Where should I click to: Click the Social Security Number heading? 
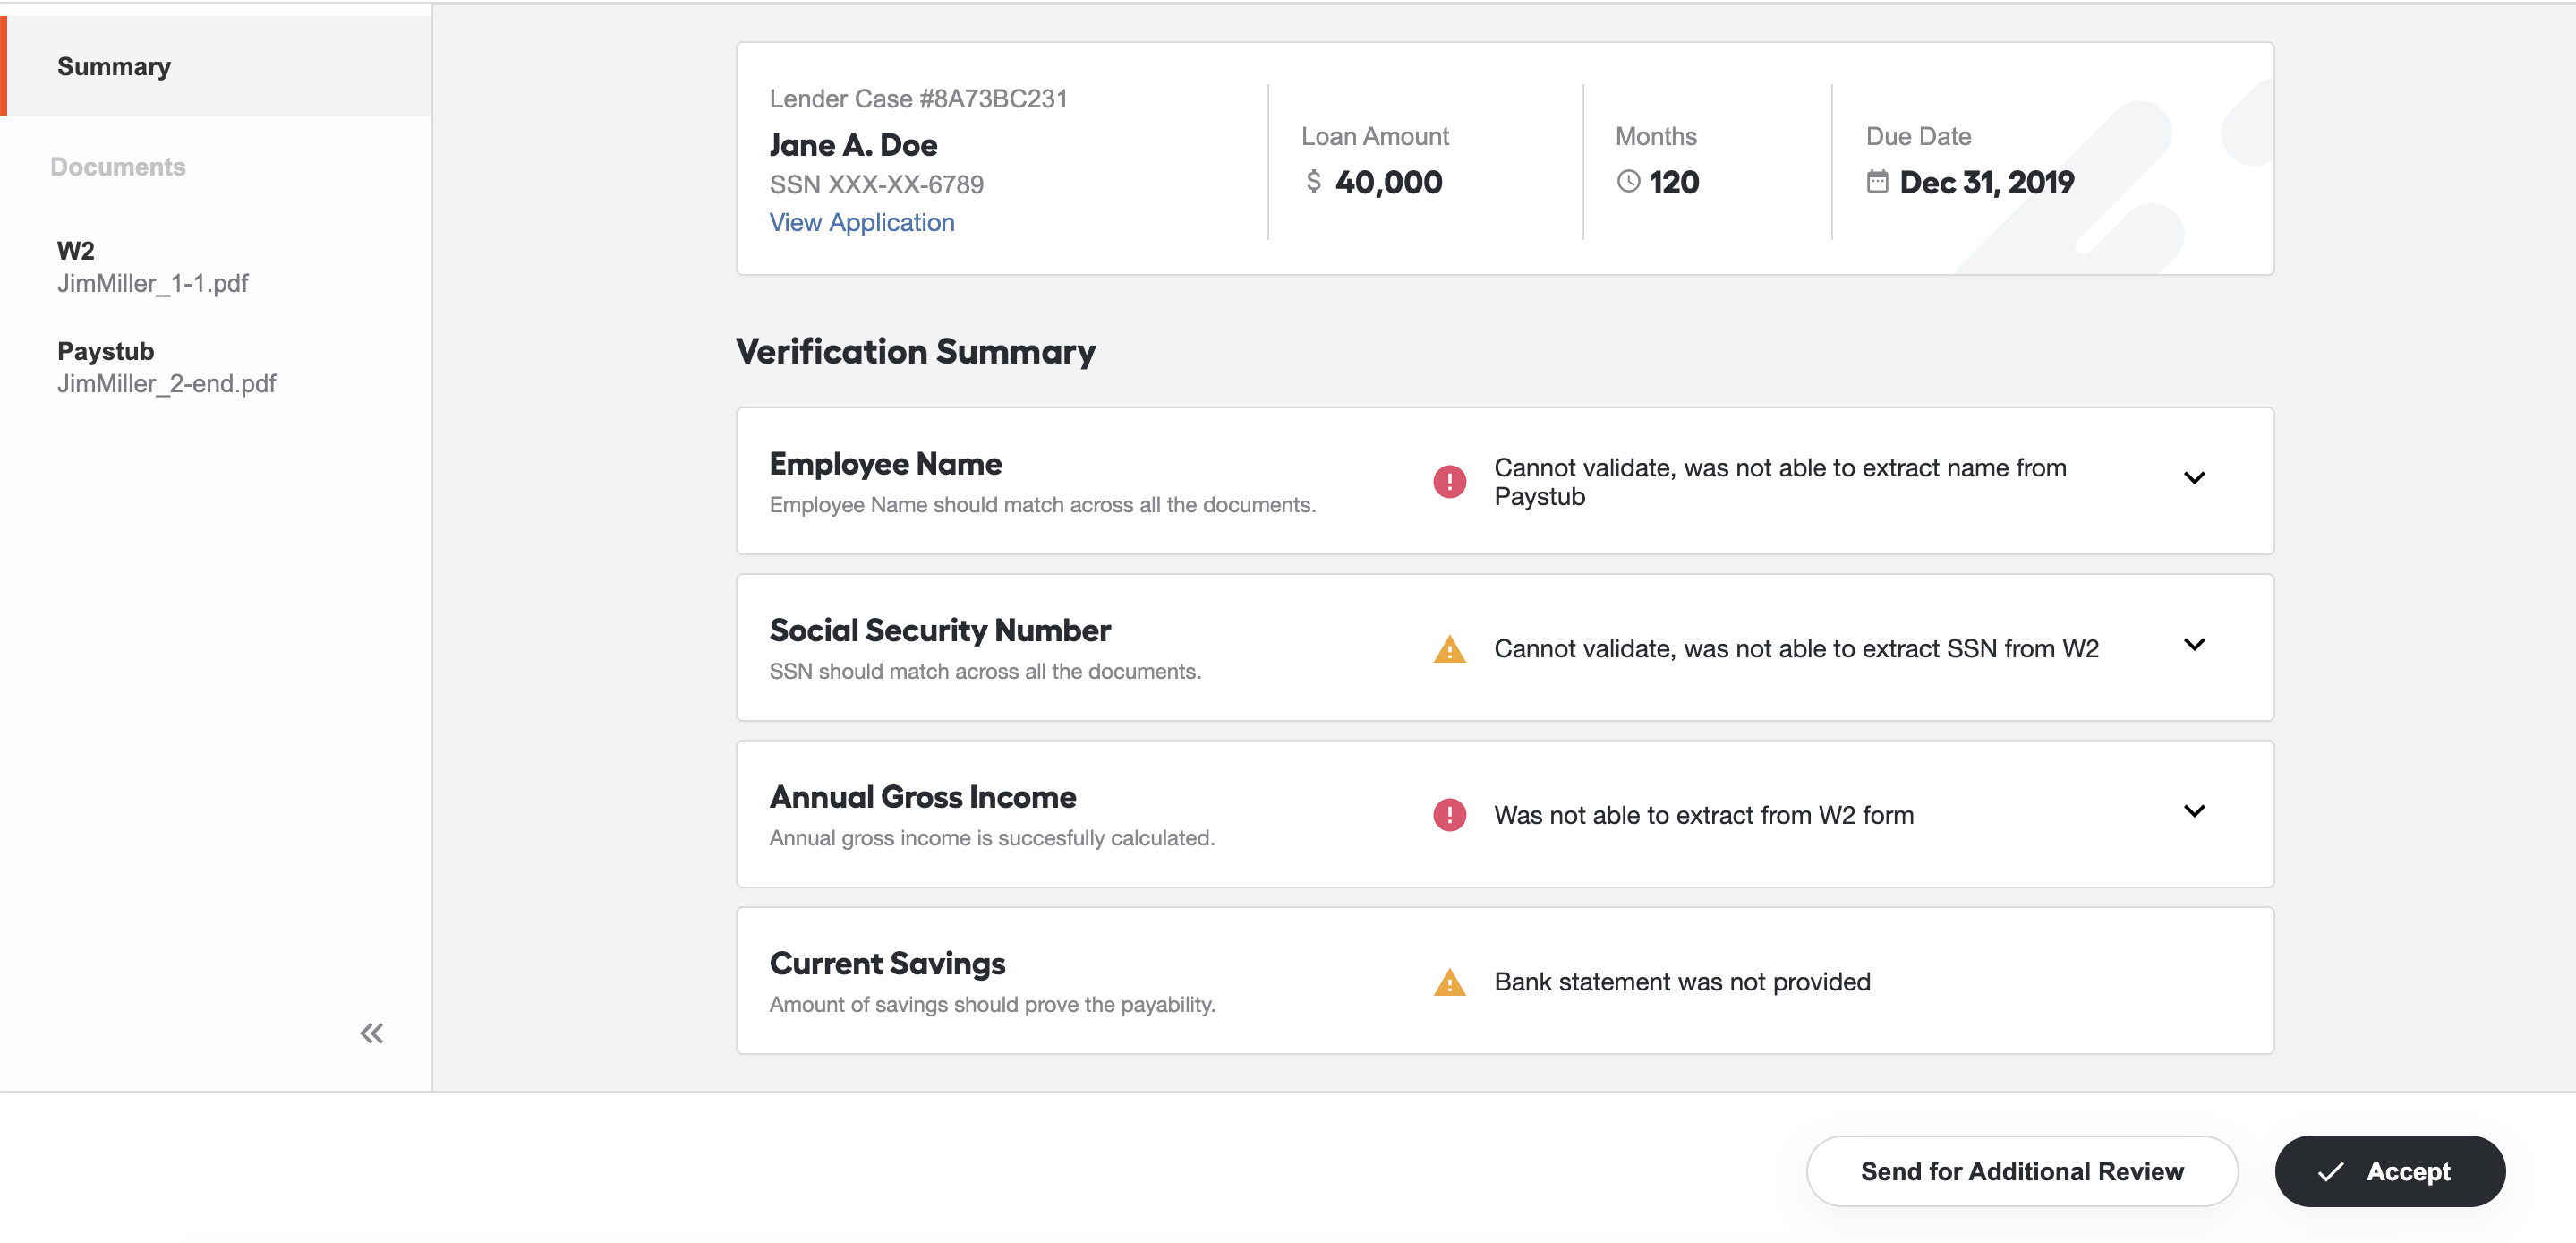click(940, 630)
